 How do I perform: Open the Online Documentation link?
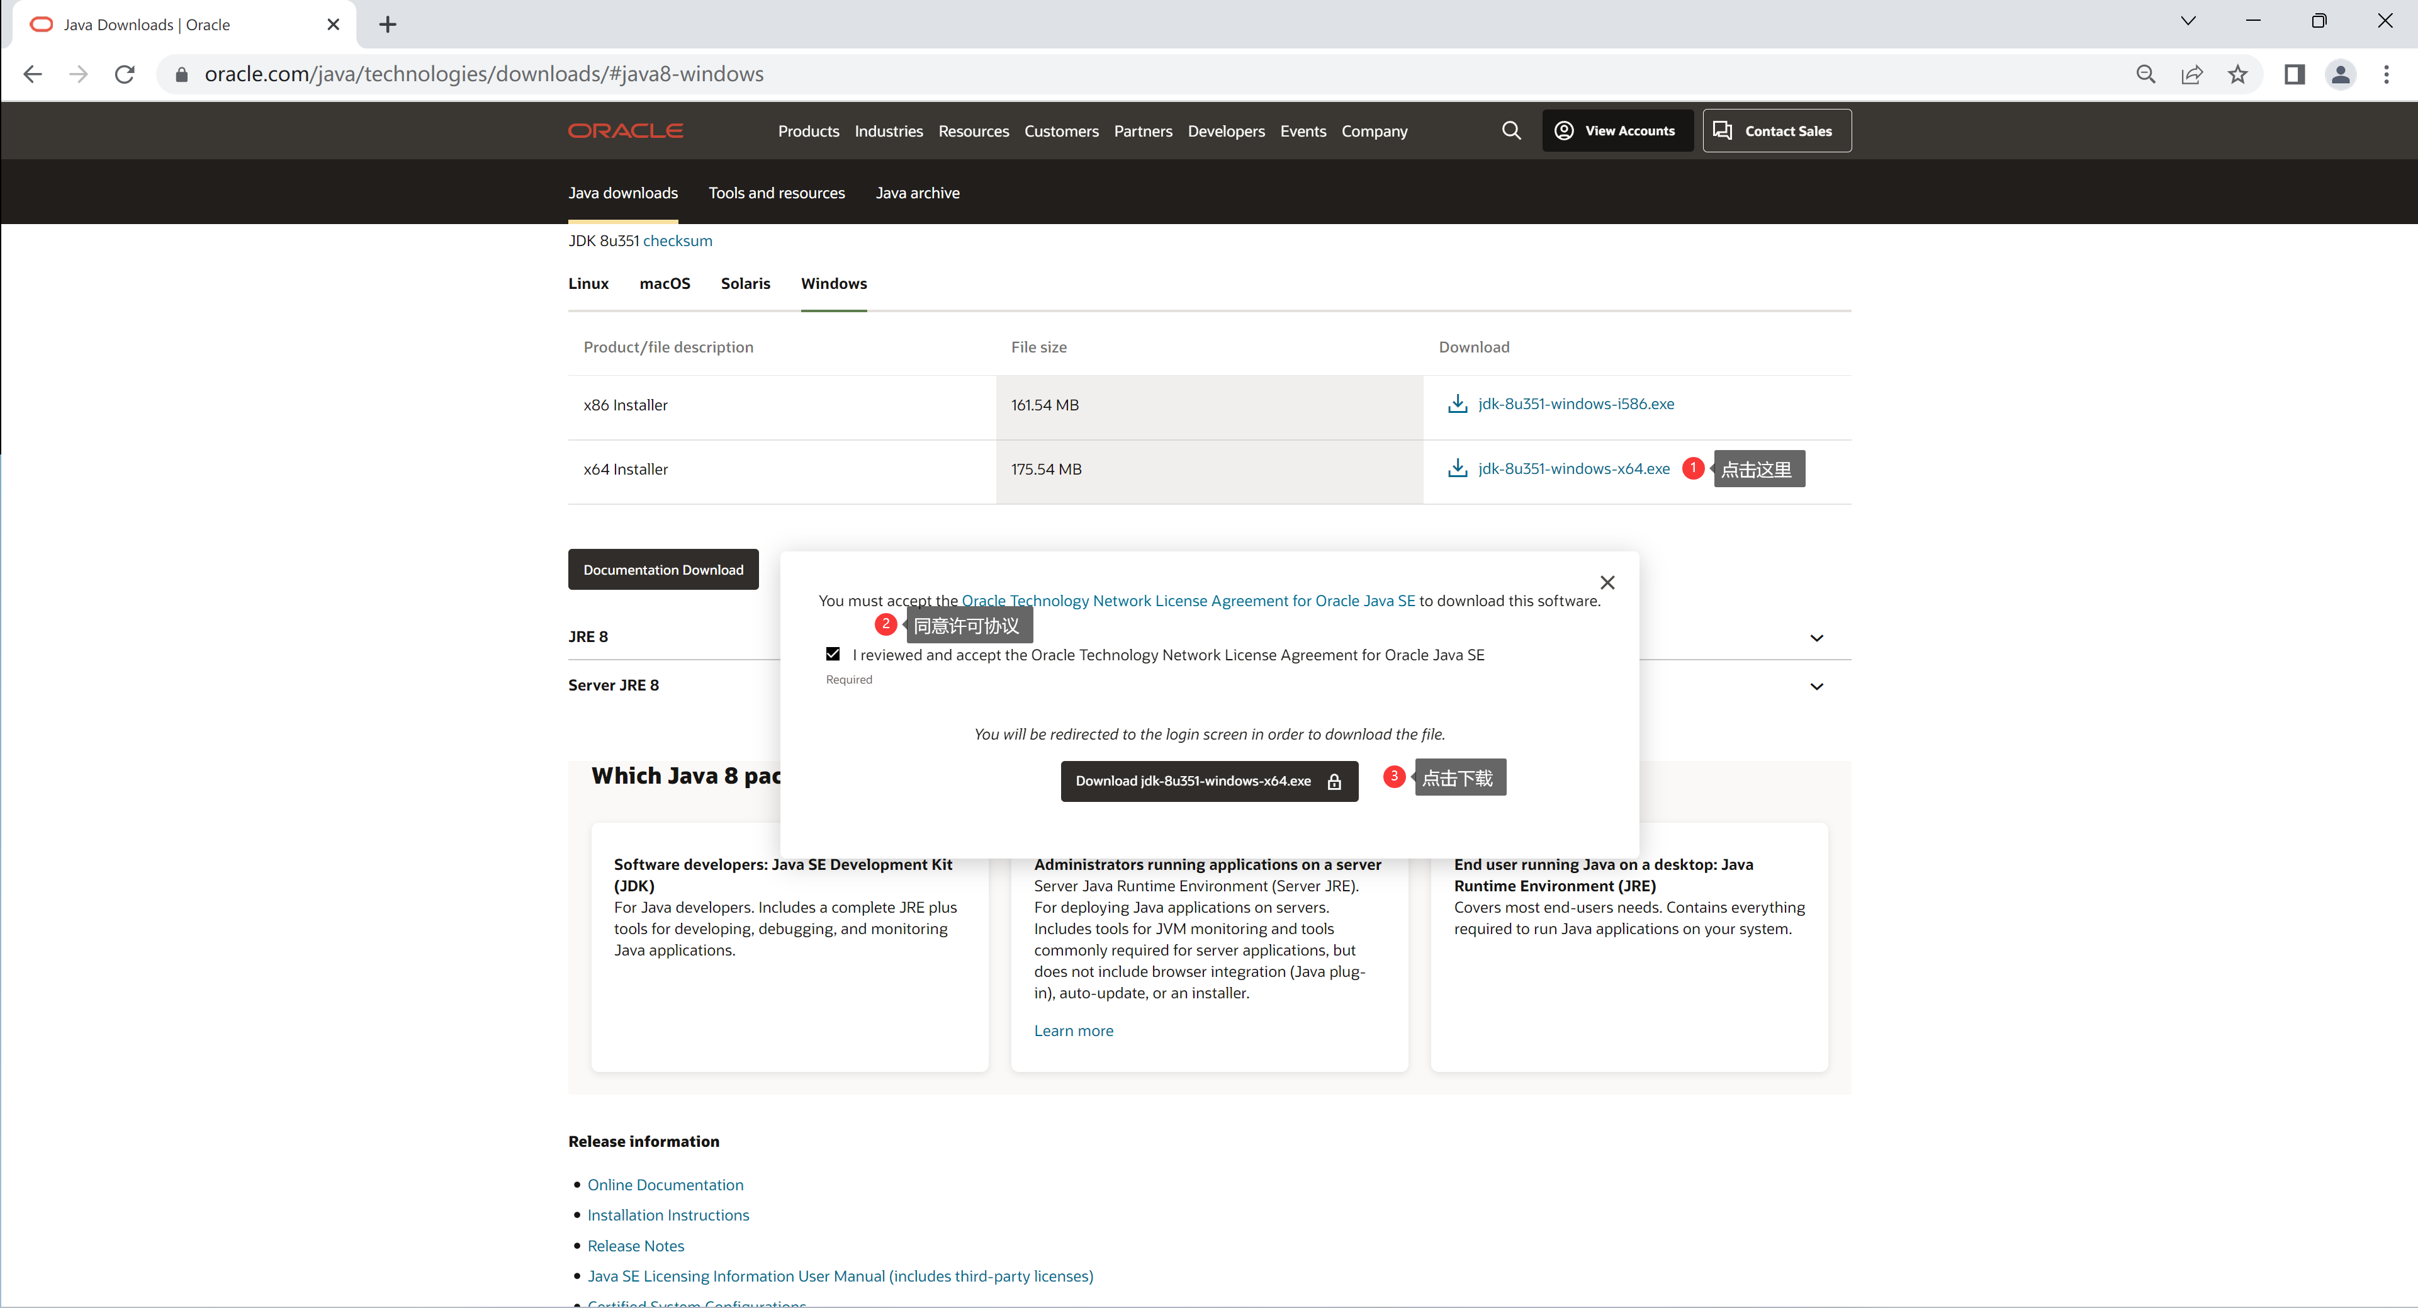(x=665, y=1184)
